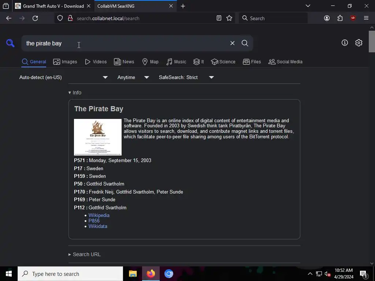Click "P170 : Fredrik Neij" row text
Screen dimensions: 375x281
pyautogui.click(x=129, y=192)
